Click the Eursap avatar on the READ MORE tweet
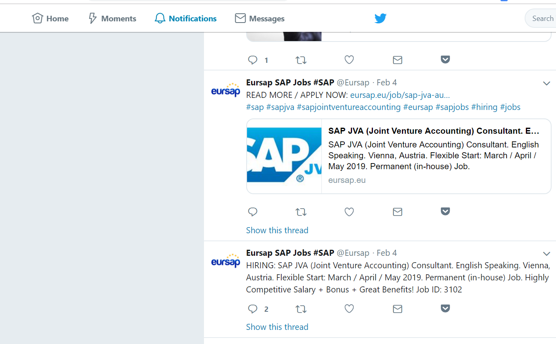Viewport: 556px width, 344px height. [226, 90]
